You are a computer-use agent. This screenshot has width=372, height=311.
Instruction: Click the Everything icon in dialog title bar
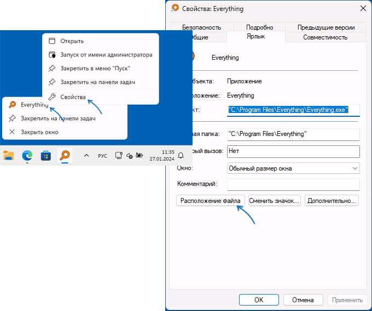point(175,8)
